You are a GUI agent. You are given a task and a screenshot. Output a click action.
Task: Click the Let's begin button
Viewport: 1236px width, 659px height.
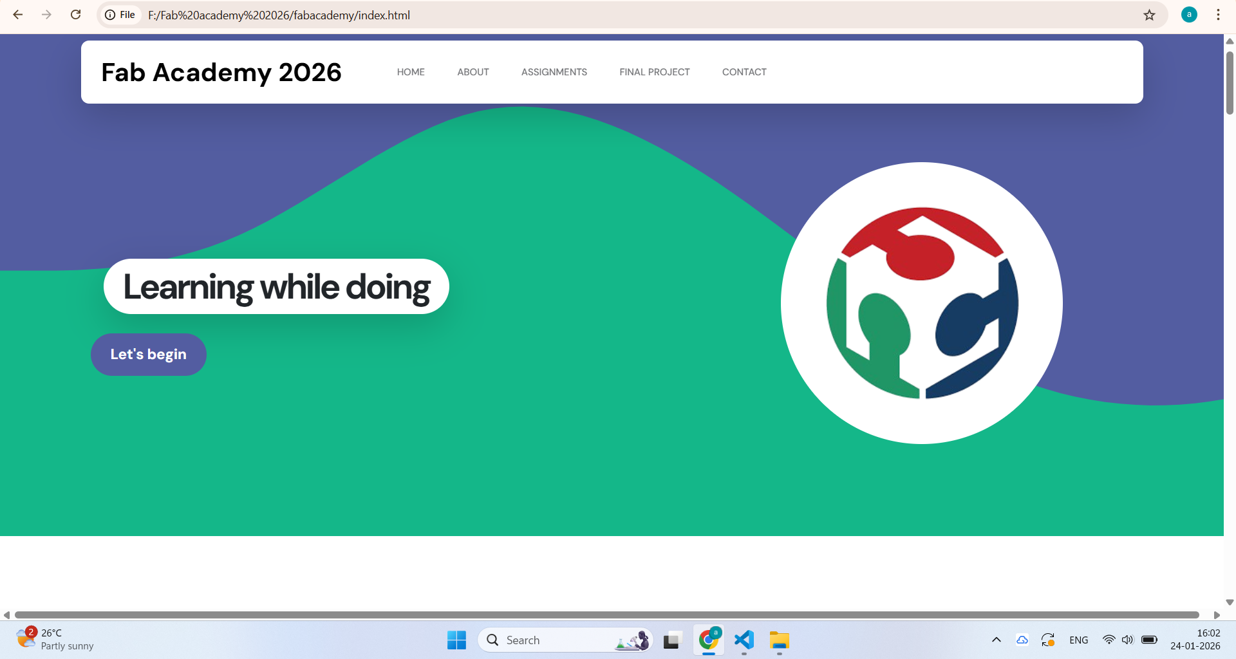pyautogui.click(x=149, y=355)
